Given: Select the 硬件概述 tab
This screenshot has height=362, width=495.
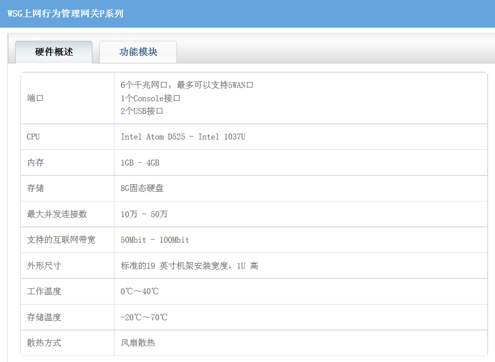Looking at the screenshot, I should [54, 52].
